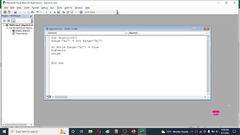Screen dimensions: 240x135
Task: Click the Insert UserForm toolbar icon
Action: coord(9,12)
